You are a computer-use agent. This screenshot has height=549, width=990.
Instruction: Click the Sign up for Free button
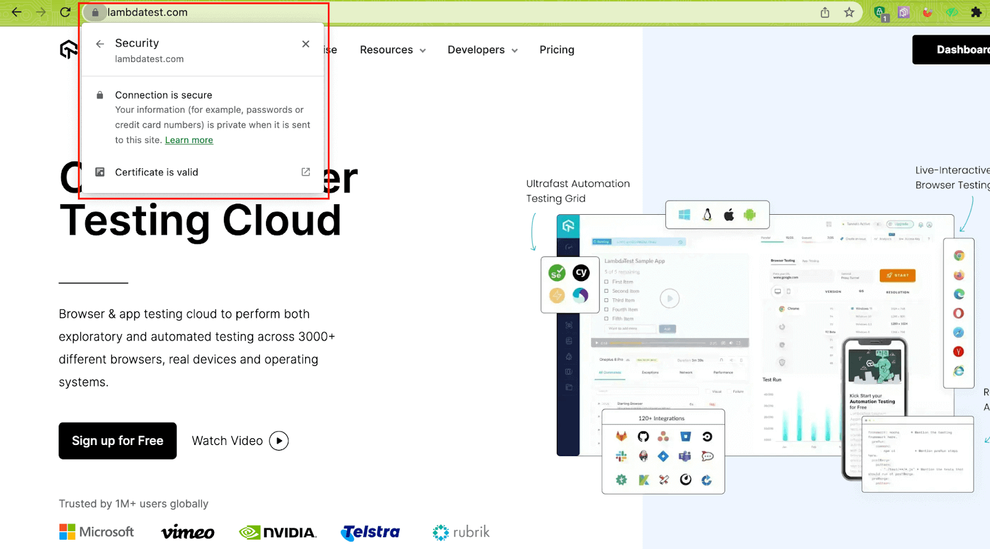pos(118,441)
